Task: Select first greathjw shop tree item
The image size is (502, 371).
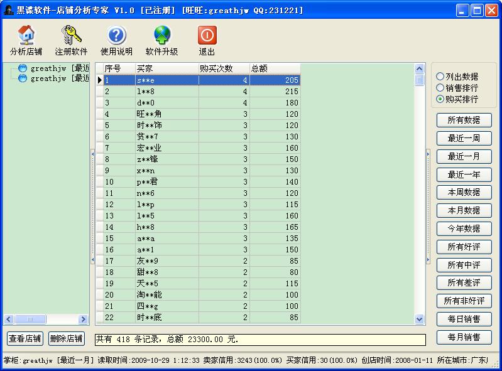Action: (x=54, y=68)
